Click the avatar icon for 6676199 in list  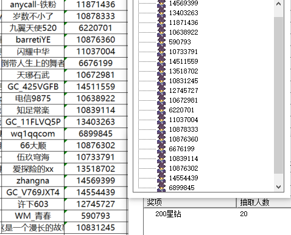[x=161, y=149]
